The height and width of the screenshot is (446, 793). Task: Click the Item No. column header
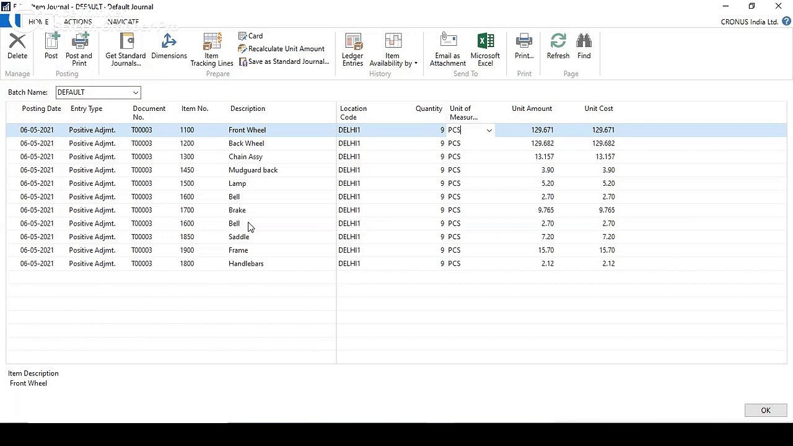[x=195, y=108]
